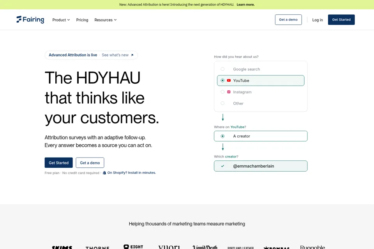
Task: Click the 'Where on YouTube?' question text
Action: 230,127
